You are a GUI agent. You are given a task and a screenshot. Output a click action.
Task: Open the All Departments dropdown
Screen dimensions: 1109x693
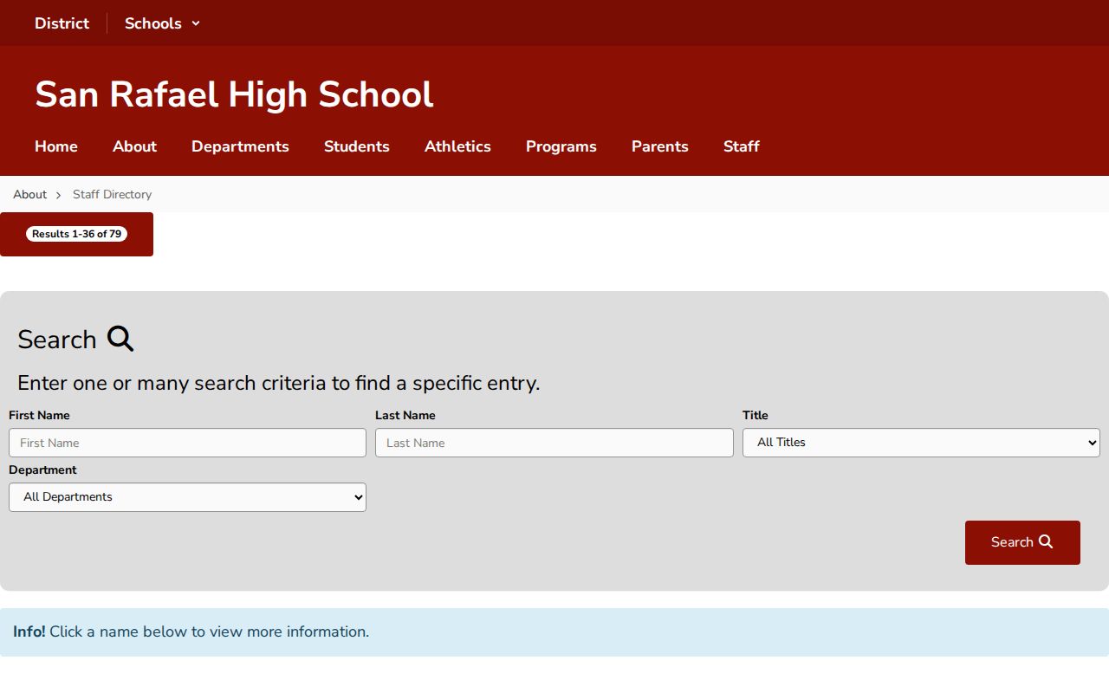coord(187,497)
